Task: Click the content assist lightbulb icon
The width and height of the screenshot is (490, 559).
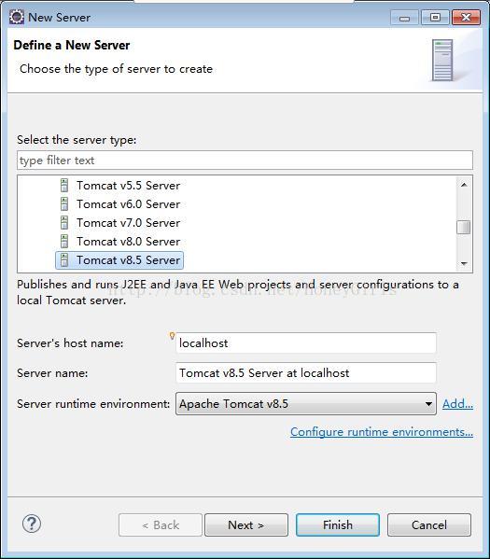Action: point(172,335)
